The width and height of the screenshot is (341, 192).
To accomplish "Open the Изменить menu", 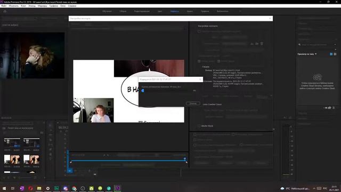I will (x=14, y=6).
